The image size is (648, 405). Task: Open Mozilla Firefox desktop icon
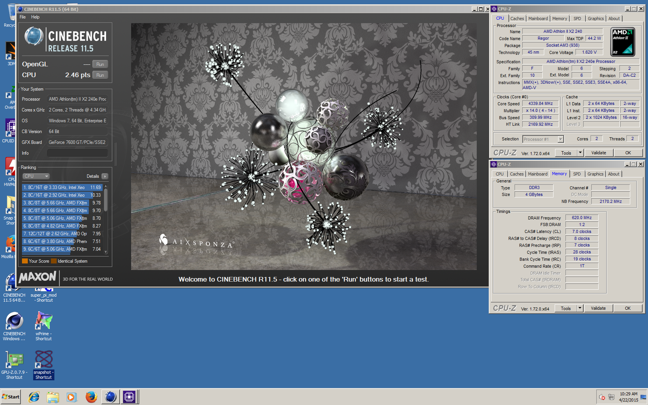9,247
